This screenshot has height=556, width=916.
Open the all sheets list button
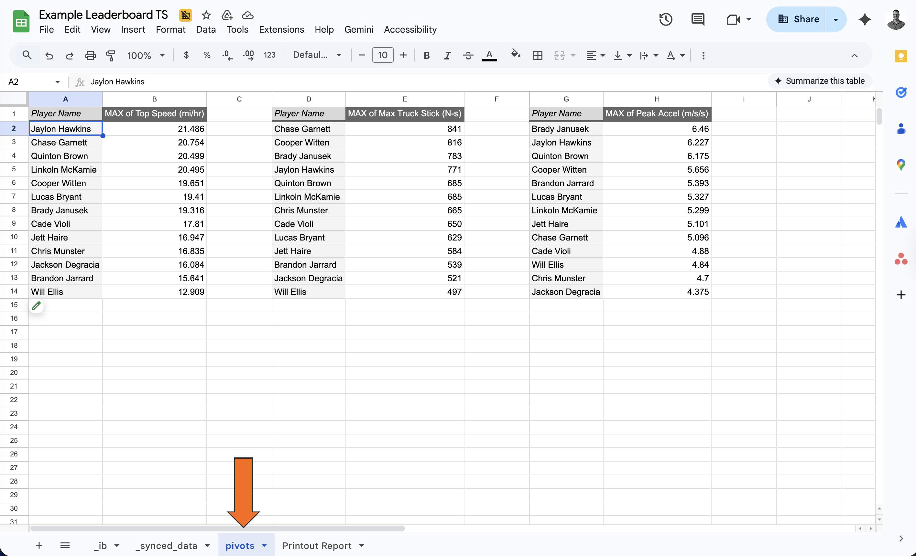[65, 545]
